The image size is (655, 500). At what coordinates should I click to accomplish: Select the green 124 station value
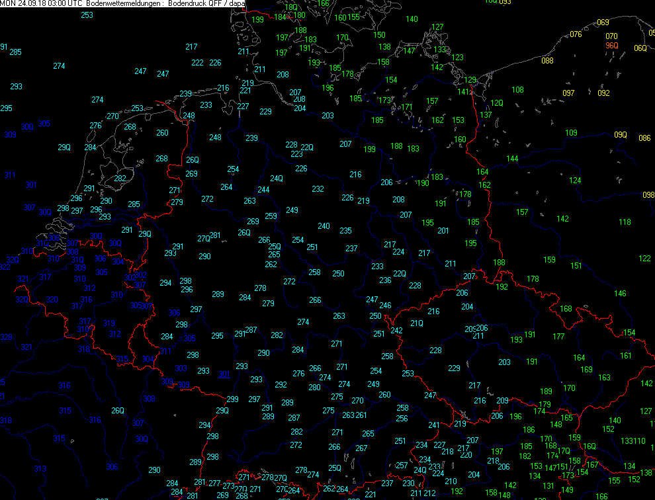click(x=576, y=181)
